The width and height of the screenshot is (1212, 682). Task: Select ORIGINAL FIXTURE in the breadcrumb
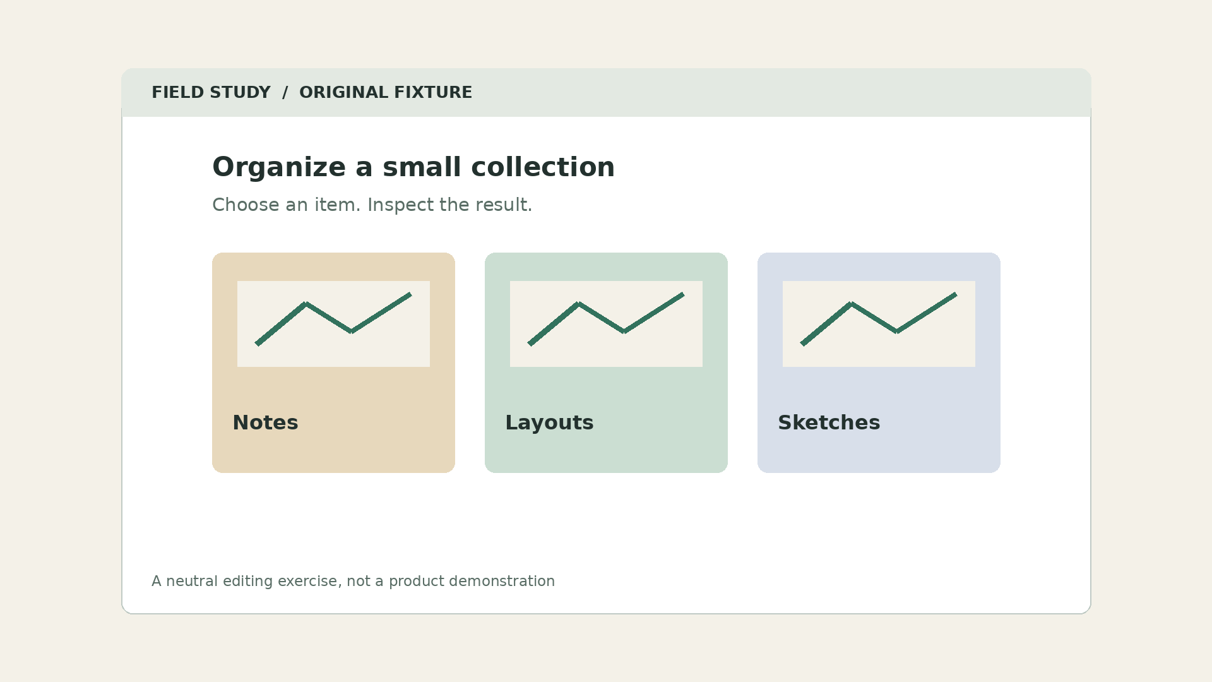[x=386, y=92]
